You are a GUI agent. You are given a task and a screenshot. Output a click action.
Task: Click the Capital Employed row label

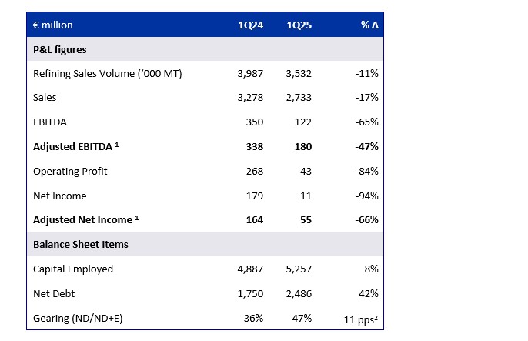(x=73, y=269)
